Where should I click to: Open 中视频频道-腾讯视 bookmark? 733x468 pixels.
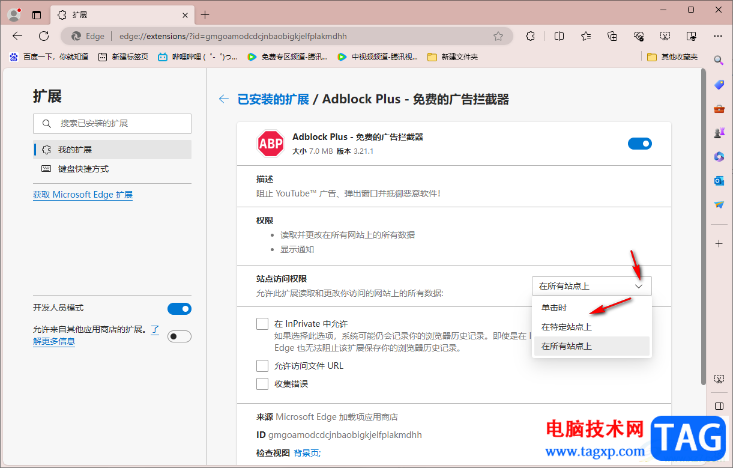378,56
